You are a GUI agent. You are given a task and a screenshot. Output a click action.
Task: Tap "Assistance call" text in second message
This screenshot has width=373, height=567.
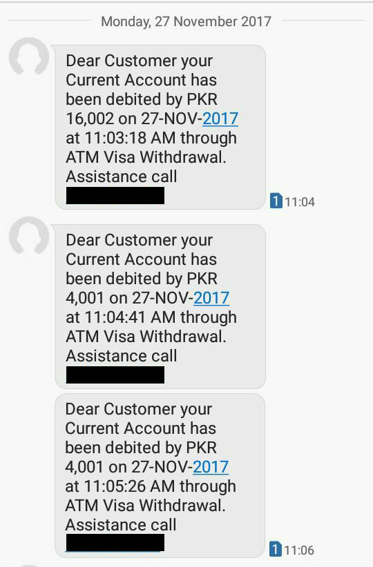pyautogui.click(x=122, y=356)
